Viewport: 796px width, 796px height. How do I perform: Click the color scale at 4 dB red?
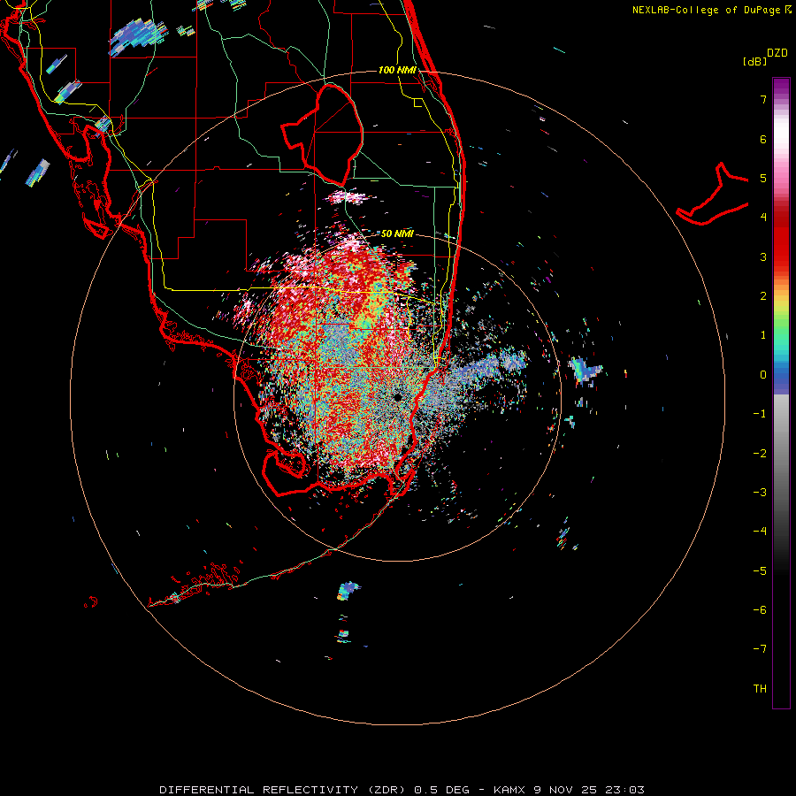pyautogui.click(x=781, y=217)
